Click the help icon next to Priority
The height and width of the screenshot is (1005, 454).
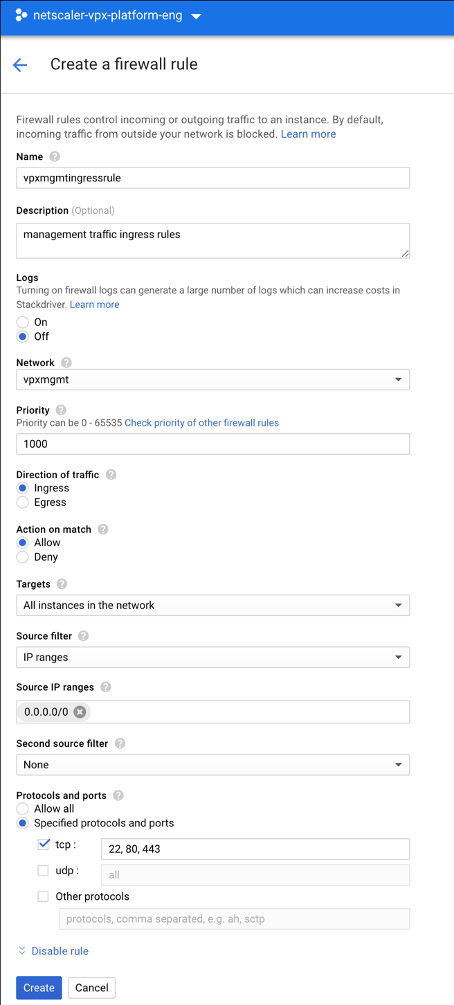(x=61, y=410)
